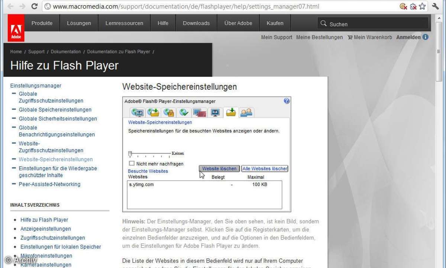Open the global security settings lock tab
This screenshot has height=268, width=446.
click(169, 112)
